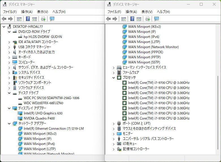Select システム デバイス tree item
This screenshot has height=162, width=221.
(29, 73)
